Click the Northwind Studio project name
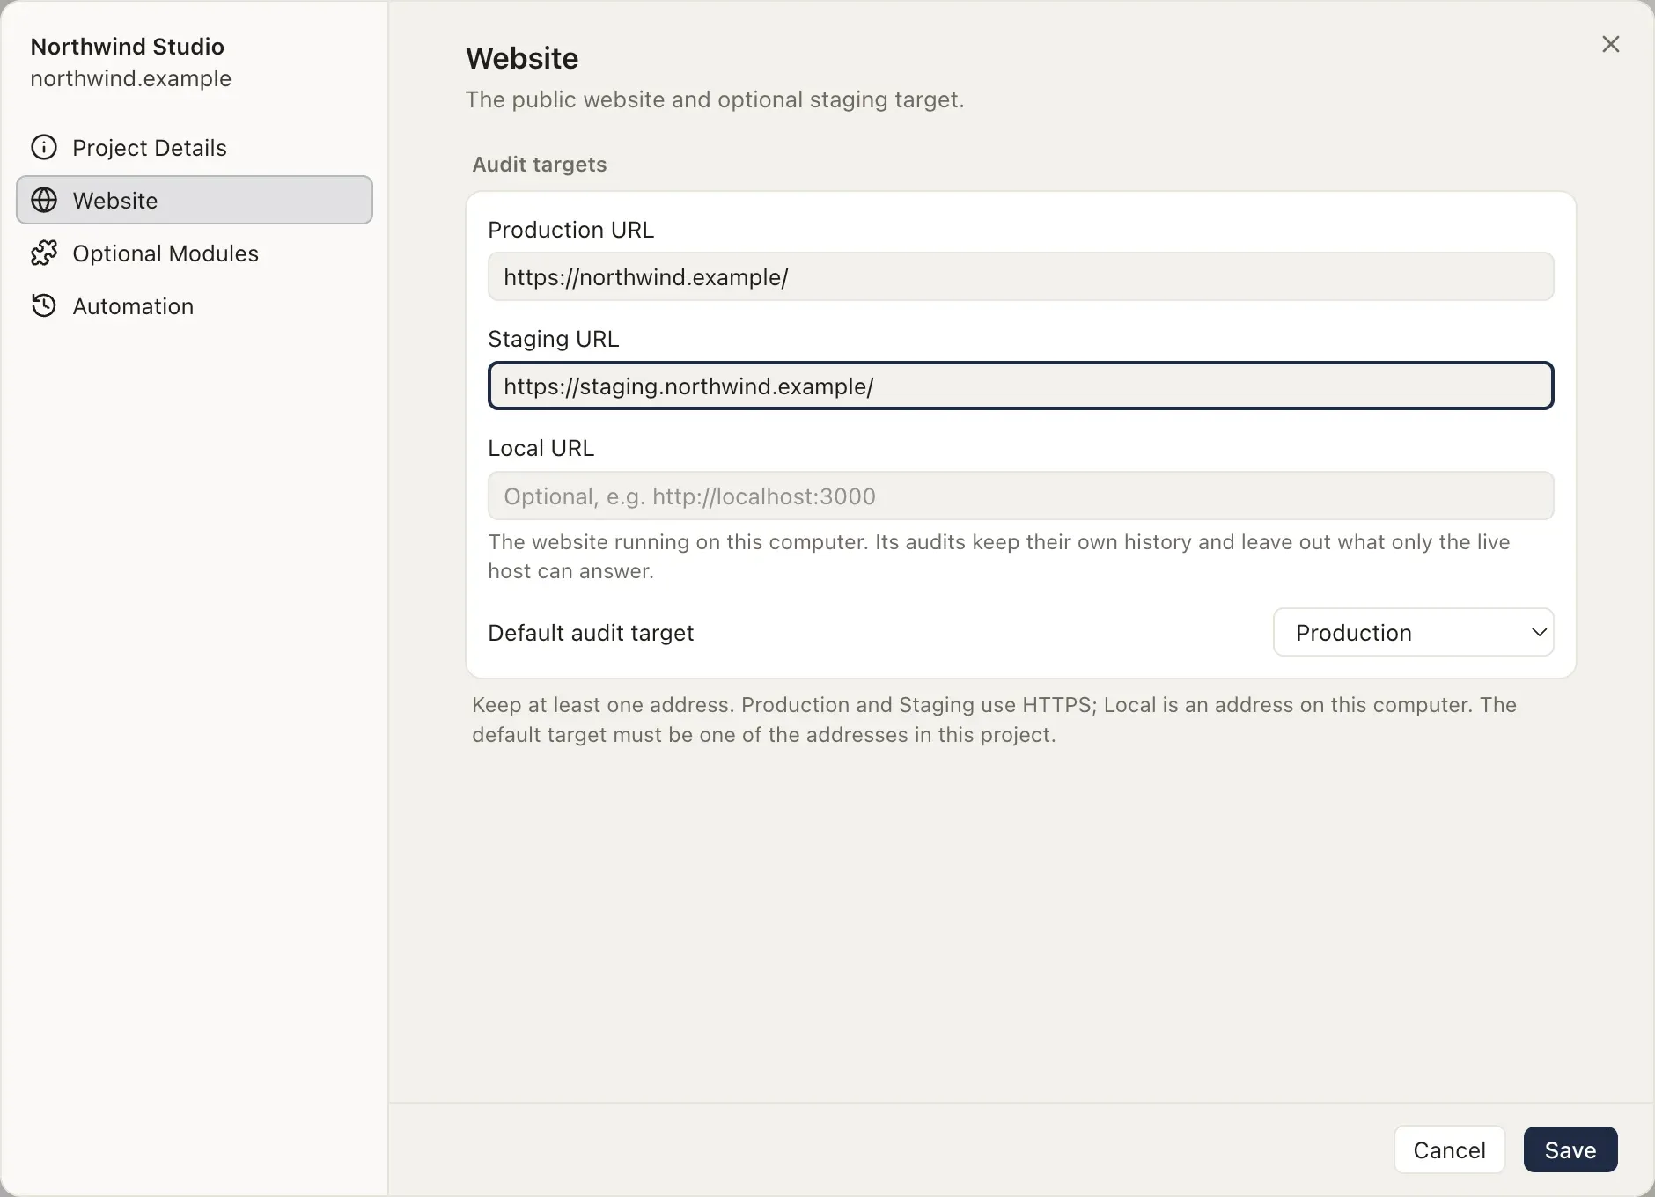 [x=127, y=46]
